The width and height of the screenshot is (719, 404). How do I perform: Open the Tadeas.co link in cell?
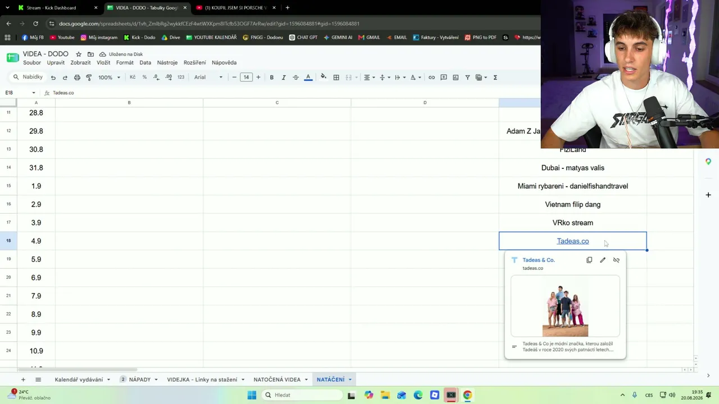[573, 241]
